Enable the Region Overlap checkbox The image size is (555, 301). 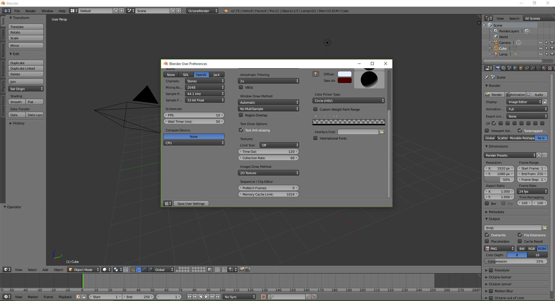(x=241, y=115)
